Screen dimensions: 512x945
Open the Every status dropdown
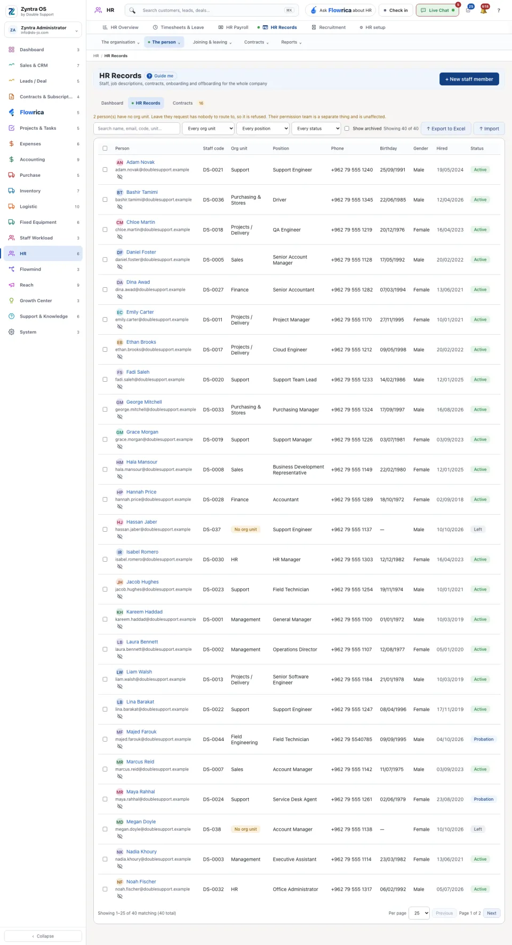[x=316, y=128]
